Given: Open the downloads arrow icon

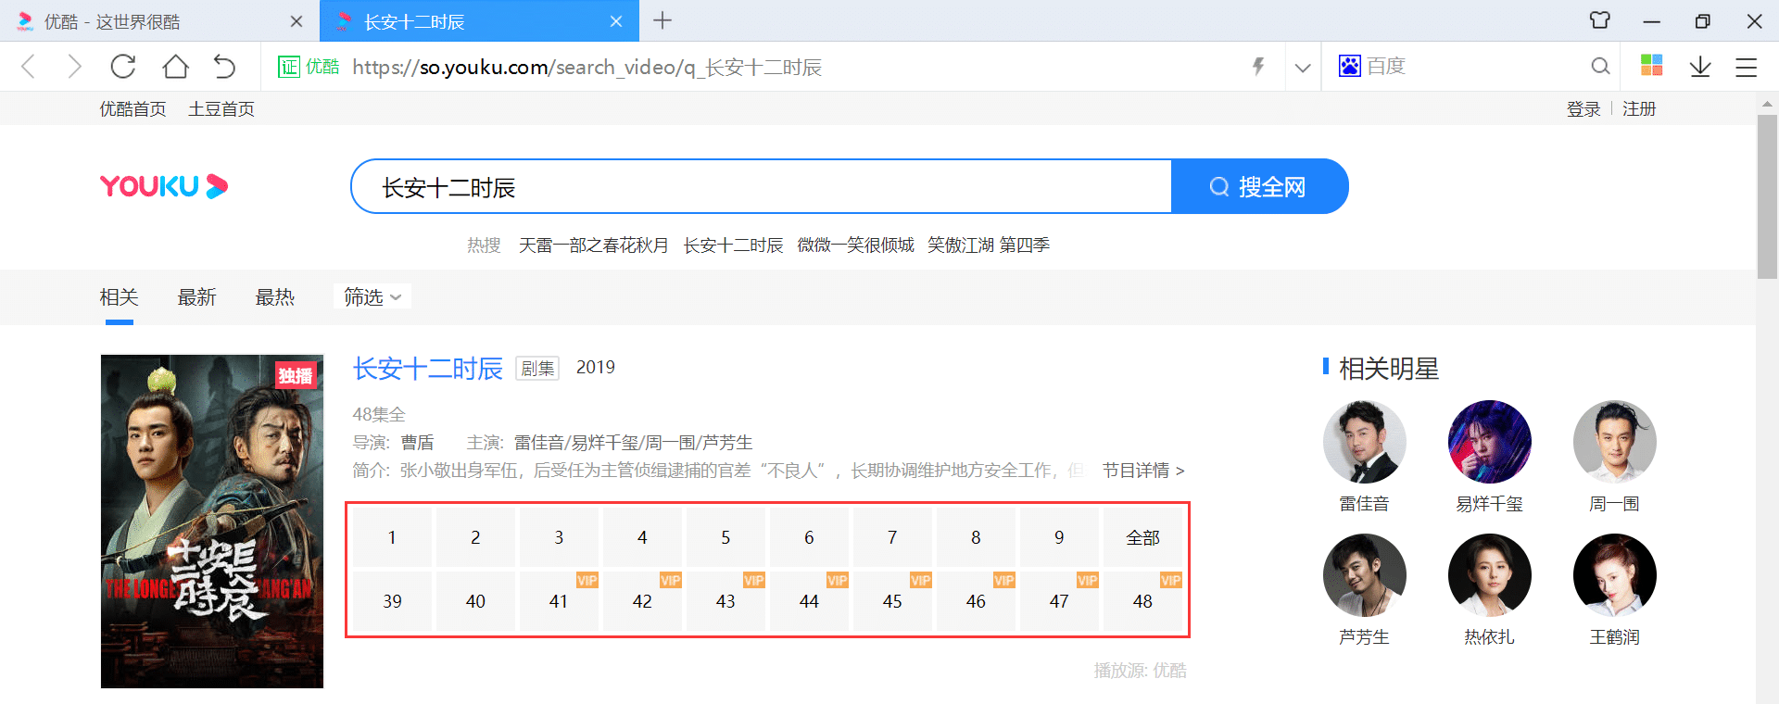Looking at the screenshot, I should [x=1700, y=67].
